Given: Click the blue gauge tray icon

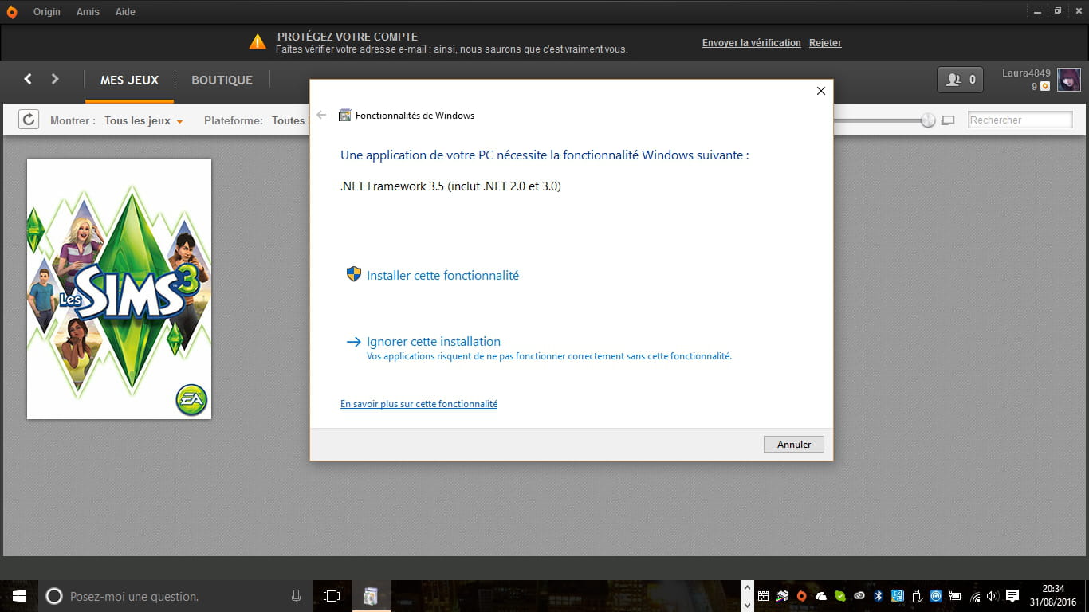Looking at the screenshot, I should [x=935, y=596].
